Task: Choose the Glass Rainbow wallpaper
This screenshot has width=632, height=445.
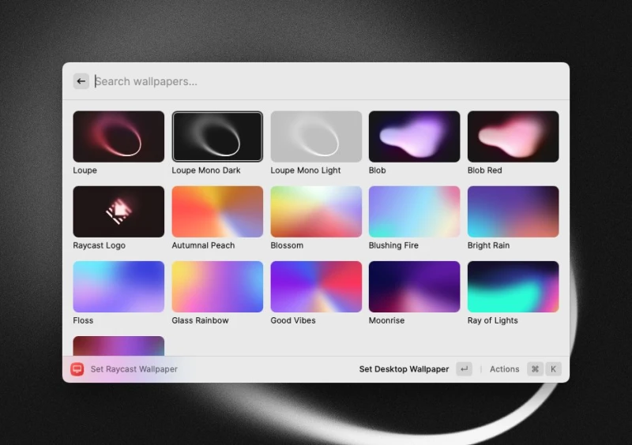Action: (x=217, y=286)
